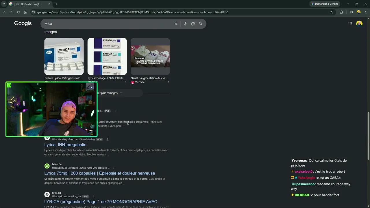The height and width of the screenshot is (208, 370).
Task: Open a new browser tab
Action: pos(56,4)
